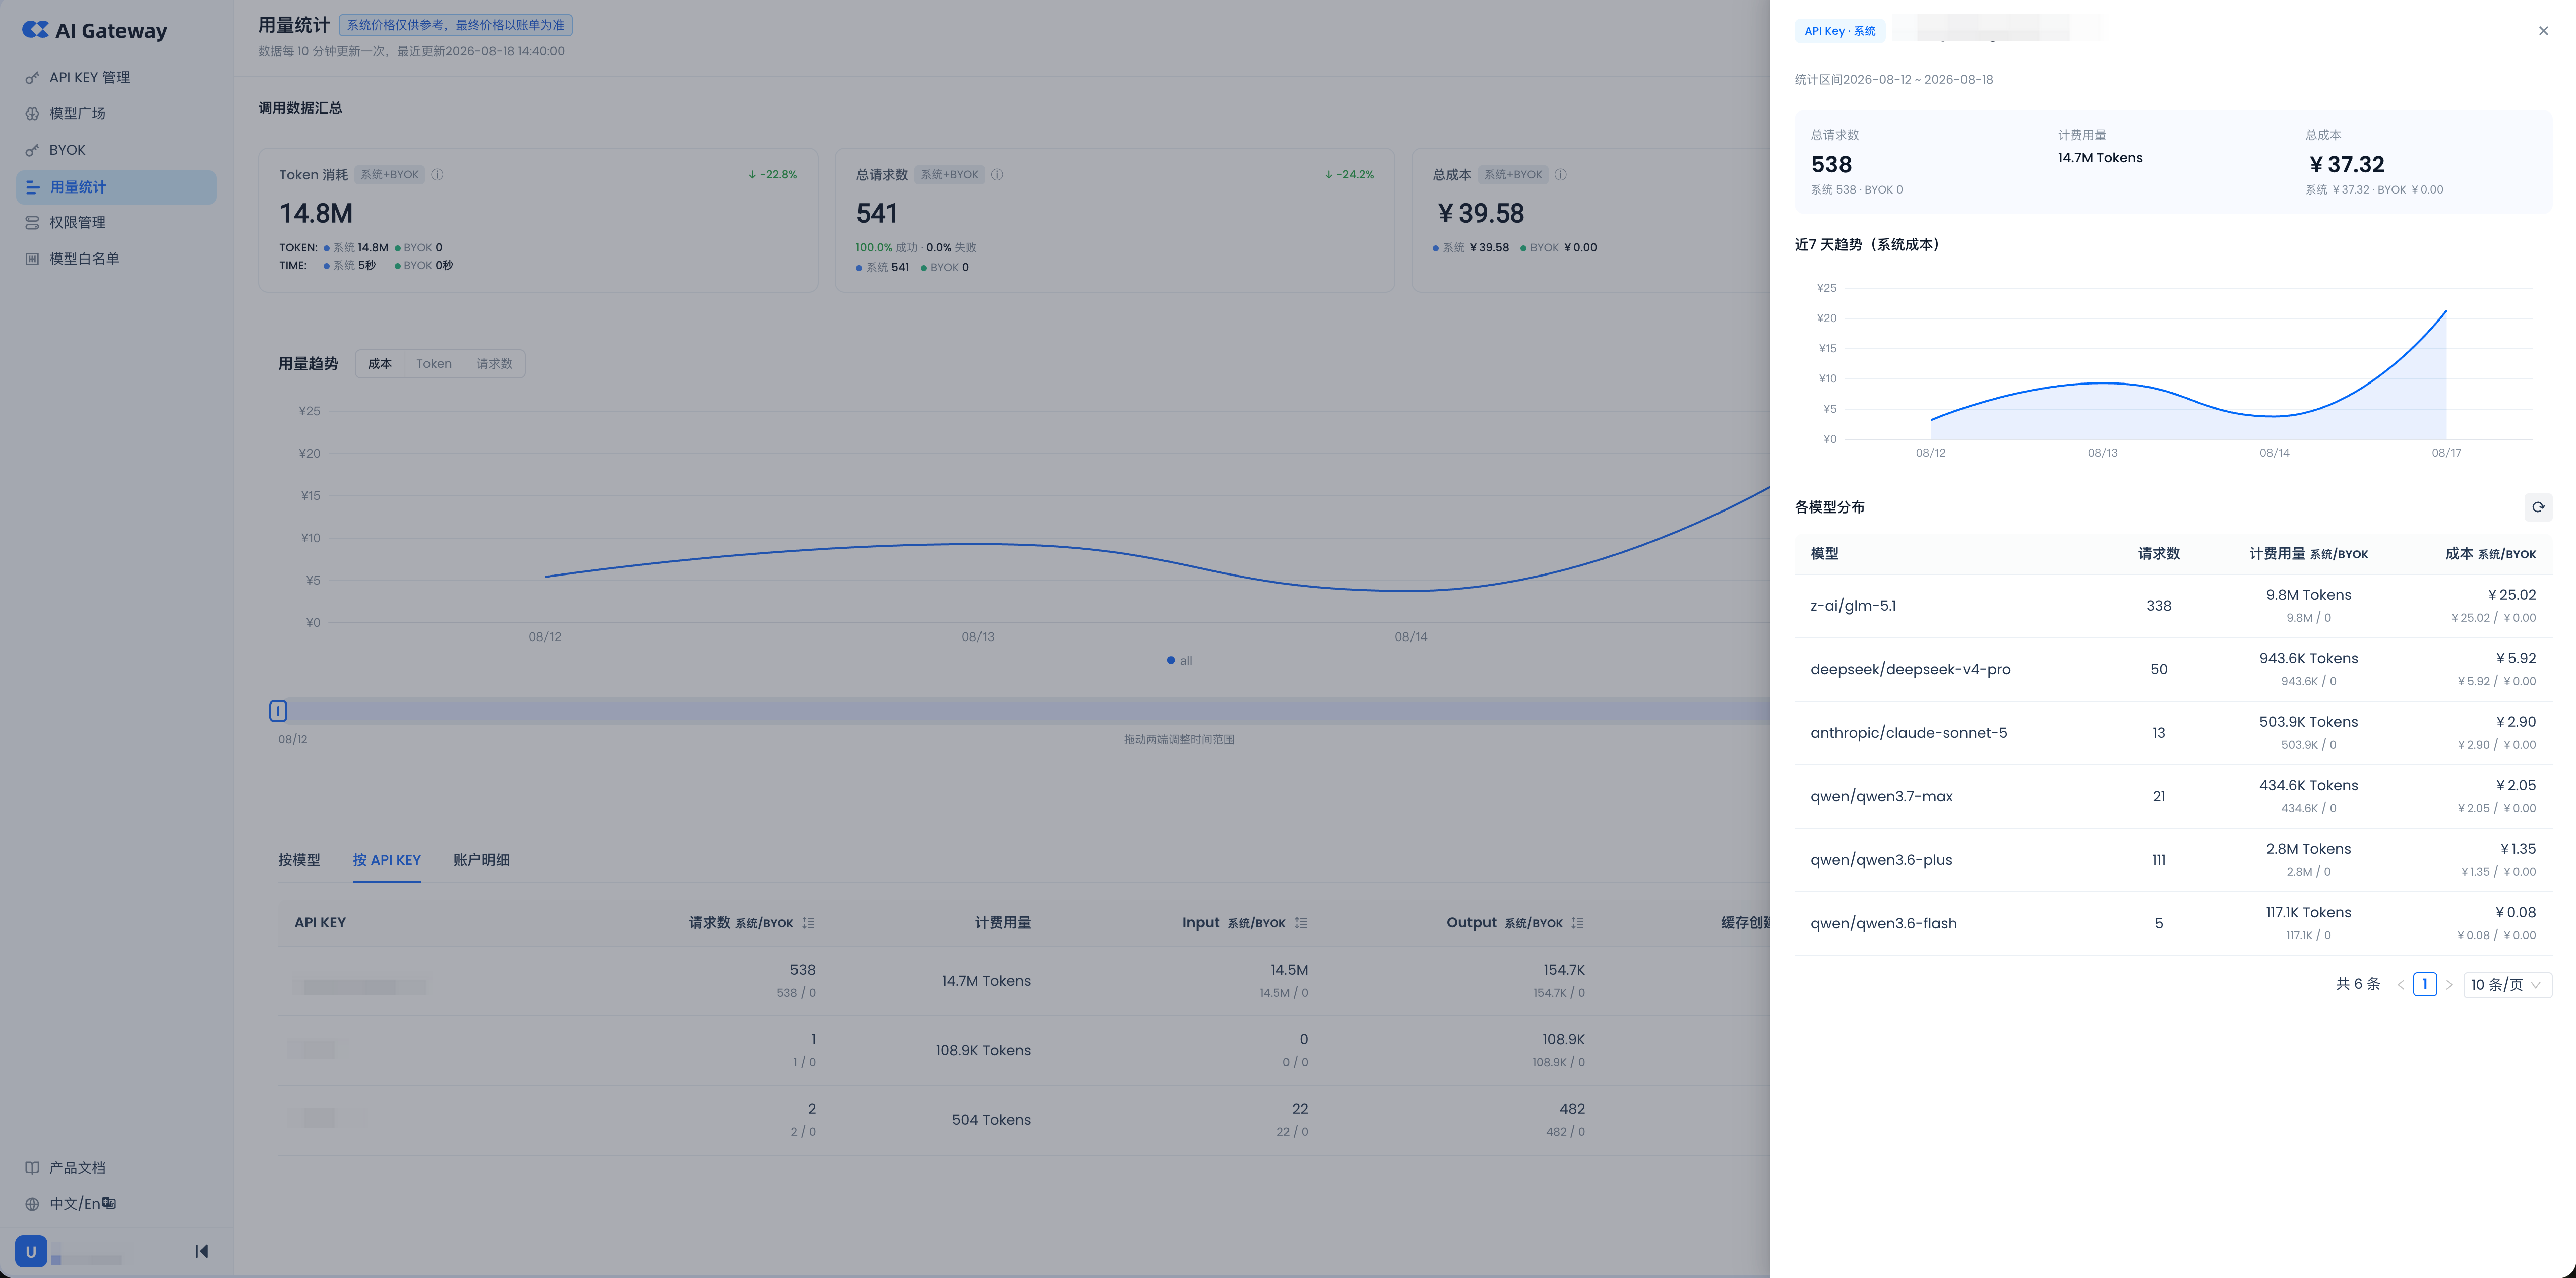The image size is (2576, 1278).
Task: Click the refresh icon beside 各模型分布
Action: 2537,507
